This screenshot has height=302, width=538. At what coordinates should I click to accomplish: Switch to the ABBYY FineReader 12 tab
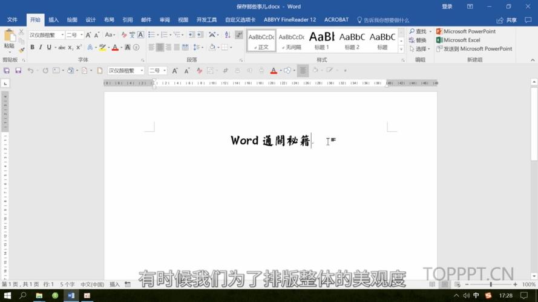[290, 20]
